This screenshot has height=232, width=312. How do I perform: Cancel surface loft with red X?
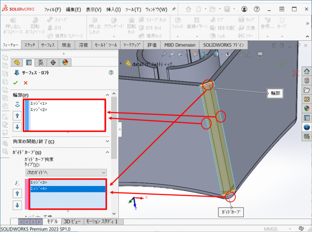[x=26, y=83]
